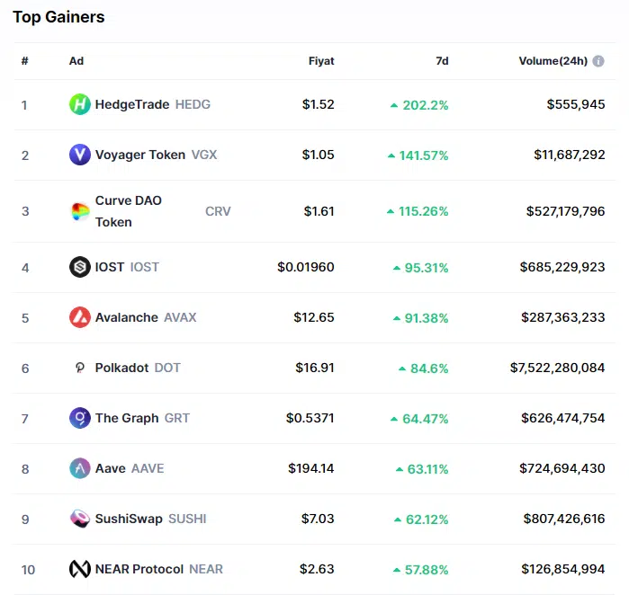Sort by the Ad name column header

coord(76,61)
